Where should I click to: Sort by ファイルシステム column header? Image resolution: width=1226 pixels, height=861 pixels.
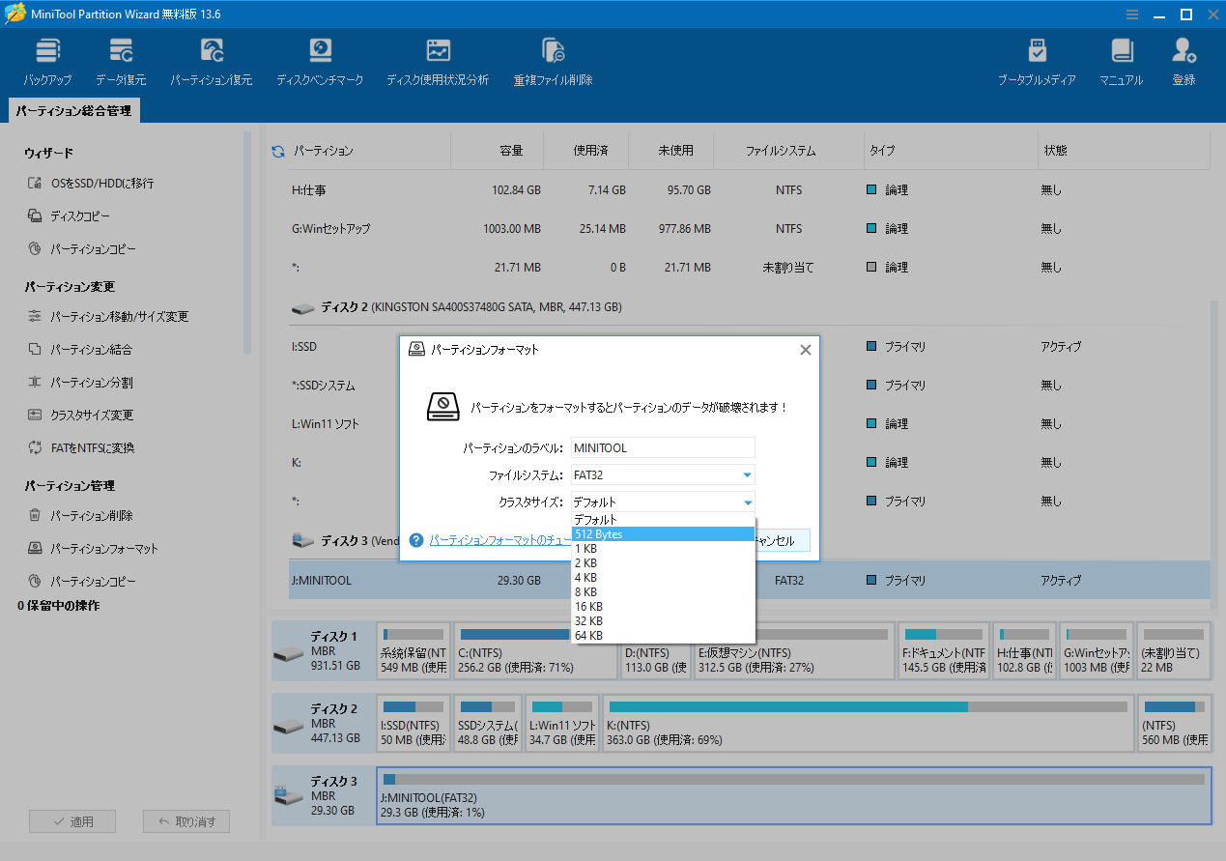781,151
